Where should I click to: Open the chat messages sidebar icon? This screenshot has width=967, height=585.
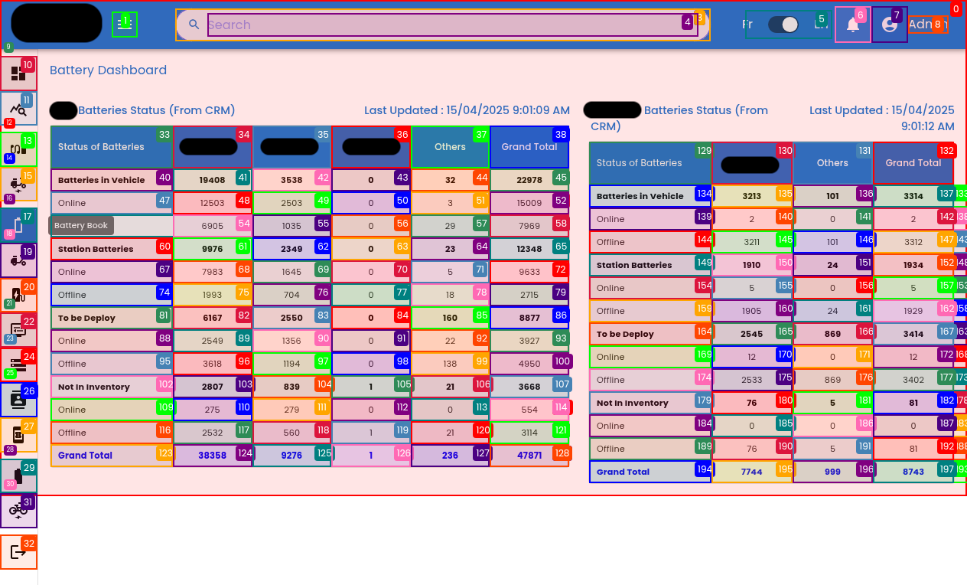18,331
